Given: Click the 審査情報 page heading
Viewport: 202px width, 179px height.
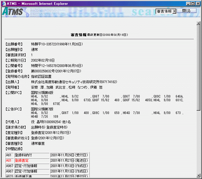Looking at the screenshot, I should (x=78, y=35).
